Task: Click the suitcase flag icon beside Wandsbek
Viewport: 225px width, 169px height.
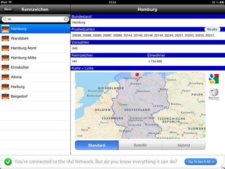Action: click(x=5, y=38)
